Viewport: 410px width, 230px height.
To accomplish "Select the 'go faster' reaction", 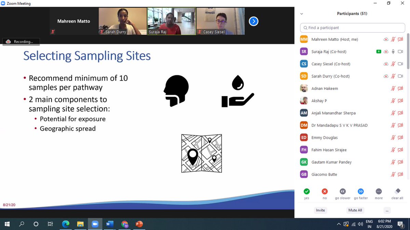I will coord(361,191).
